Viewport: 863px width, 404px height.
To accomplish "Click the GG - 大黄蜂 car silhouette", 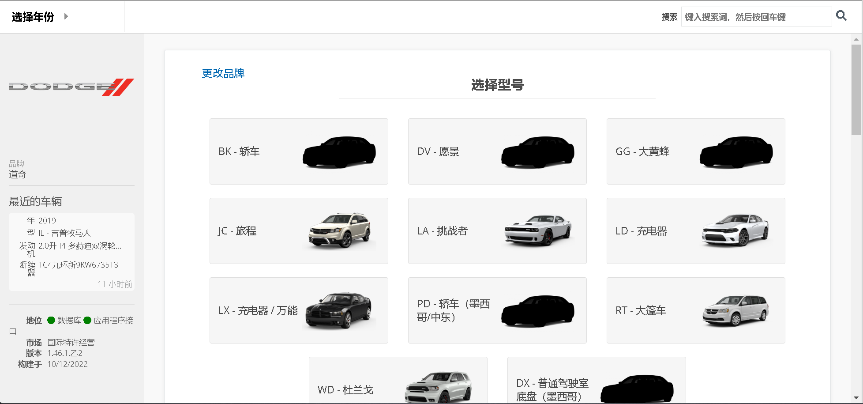I will point(736,152).
